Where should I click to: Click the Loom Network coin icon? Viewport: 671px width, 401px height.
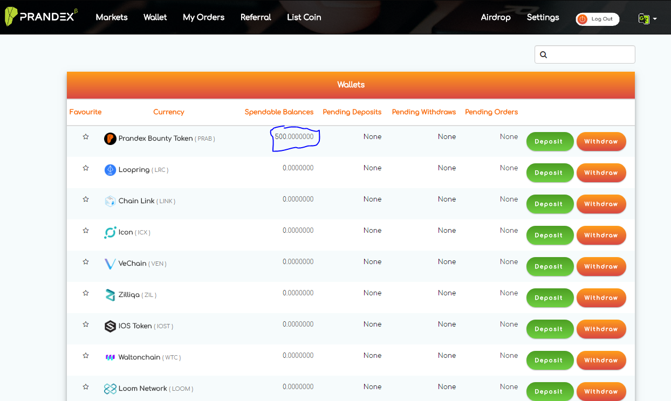point(110,389)
